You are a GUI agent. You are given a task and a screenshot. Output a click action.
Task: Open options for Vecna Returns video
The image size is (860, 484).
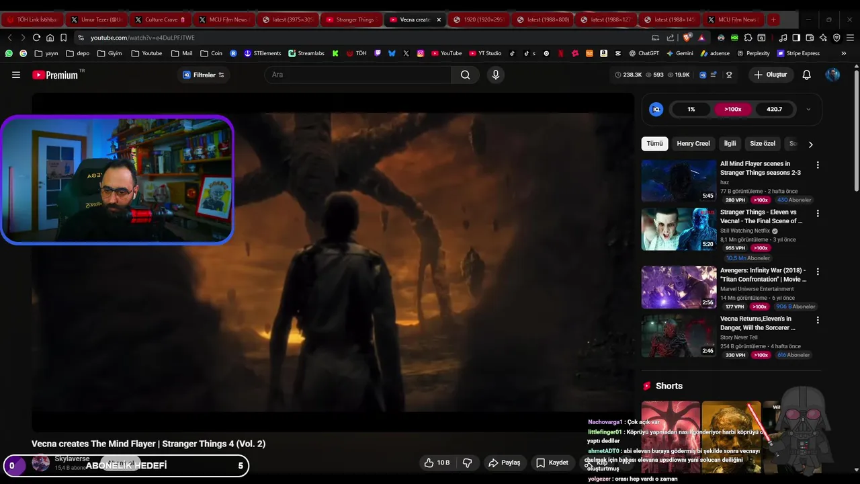[x=818, y=320]
